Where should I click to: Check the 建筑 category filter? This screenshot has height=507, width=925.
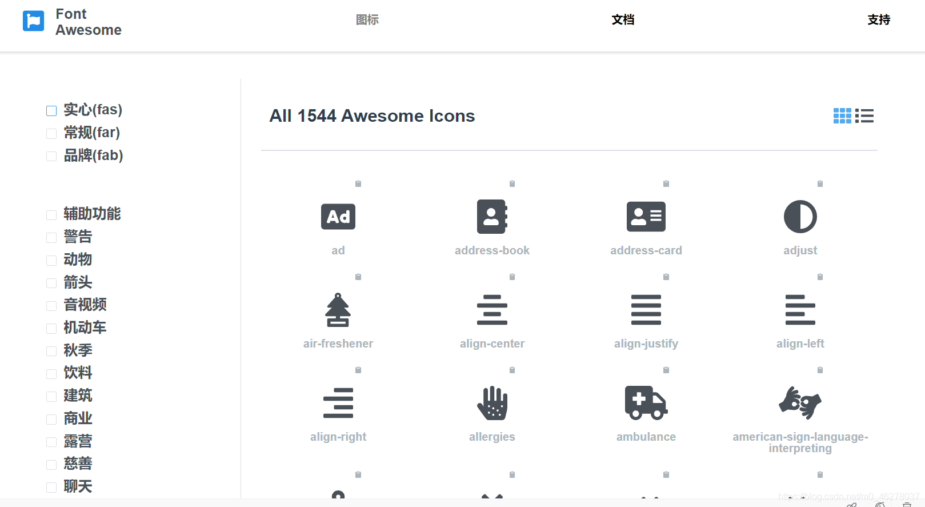pyautogui.click(x=51, y=397)
